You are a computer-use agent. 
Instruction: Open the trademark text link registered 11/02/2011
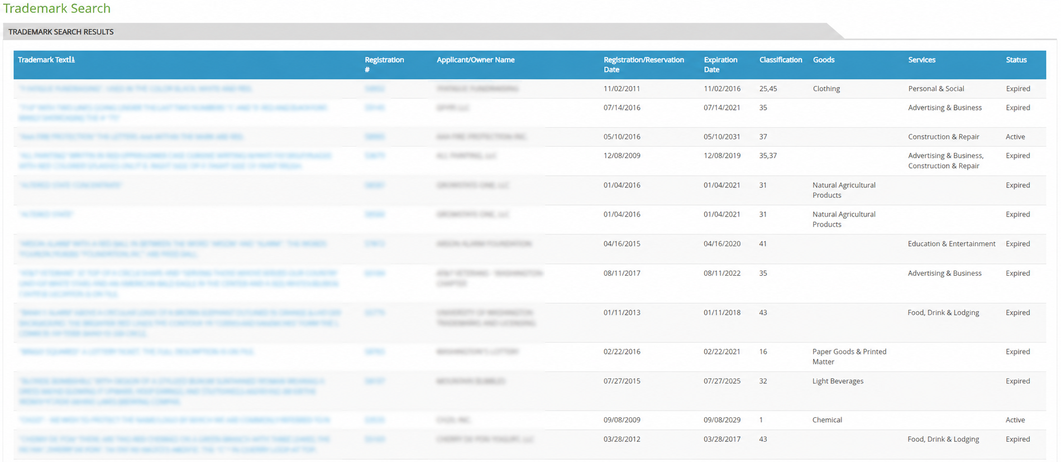[x=135, y=89]
